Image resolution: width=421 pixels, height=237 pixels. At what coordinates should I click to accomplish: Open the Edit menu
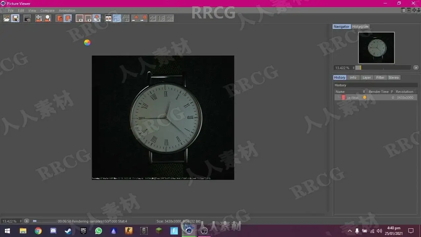[21, 11]
